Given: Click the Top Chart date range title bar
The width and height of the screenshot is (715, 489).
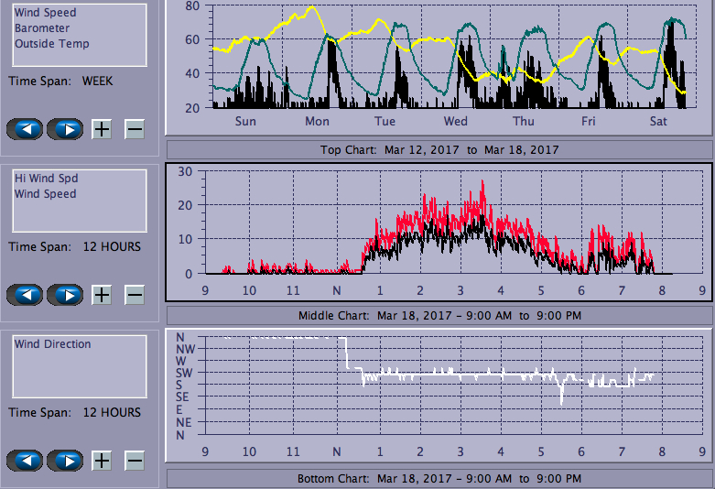Looking at the screenshot, I should (x=439, y=150).
